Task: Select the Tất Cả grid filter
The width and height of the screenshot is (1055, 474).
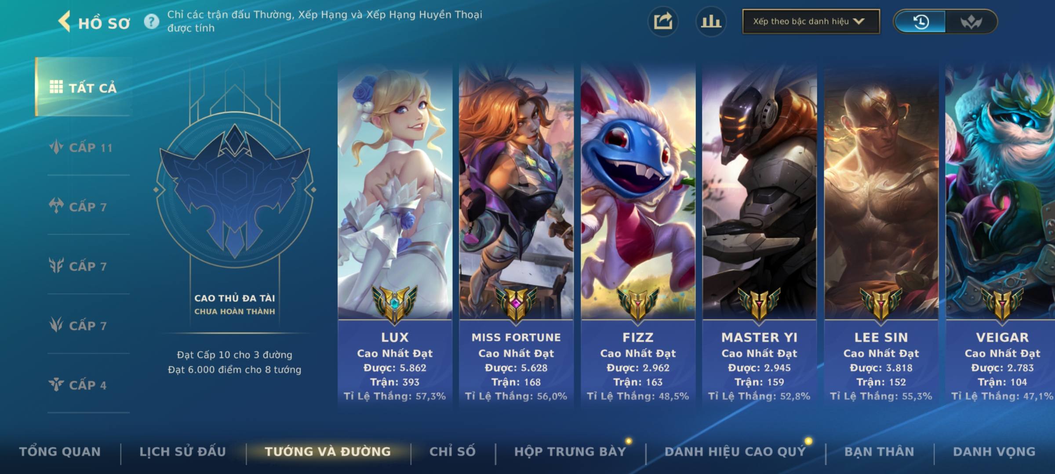Action: 84,87
